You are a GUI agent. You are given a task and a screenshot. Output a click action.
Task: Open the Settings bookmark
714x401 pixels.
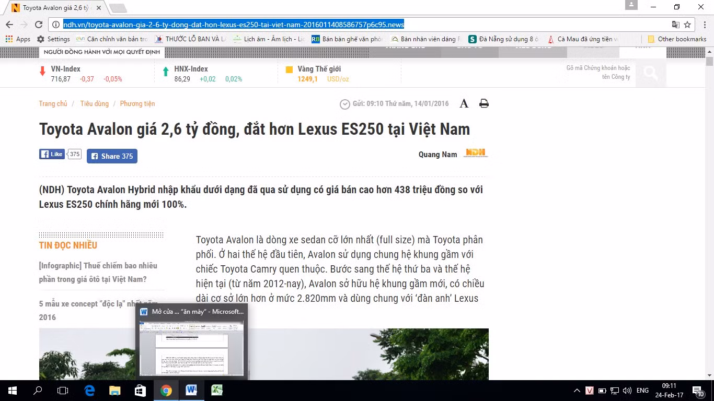(x=53, y=39)
